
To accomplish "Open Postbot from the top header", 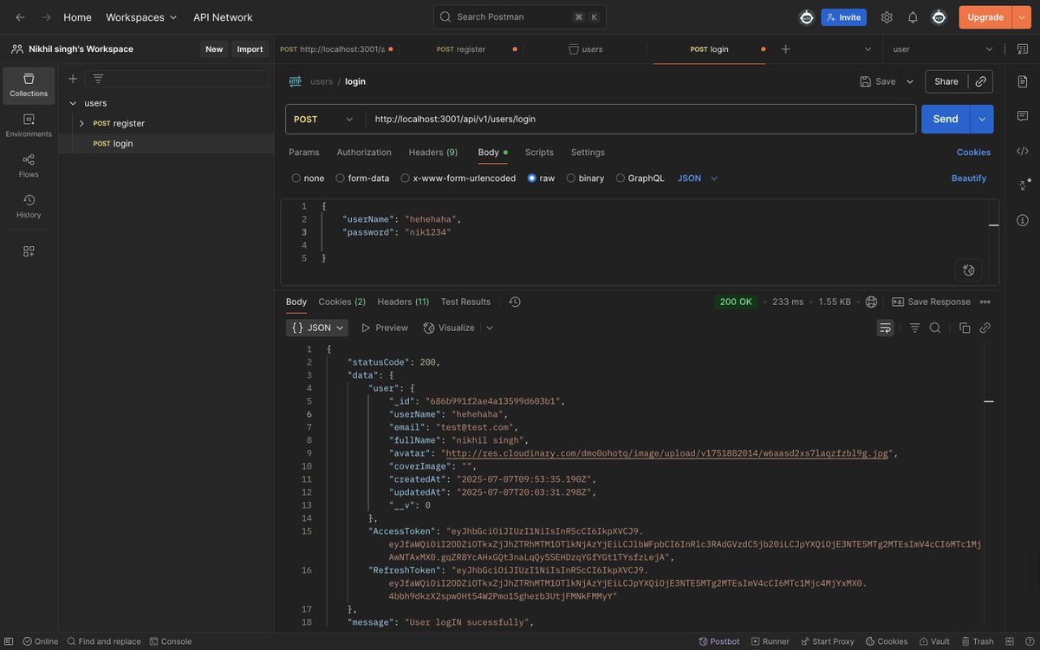I will [x=807, y=17].
